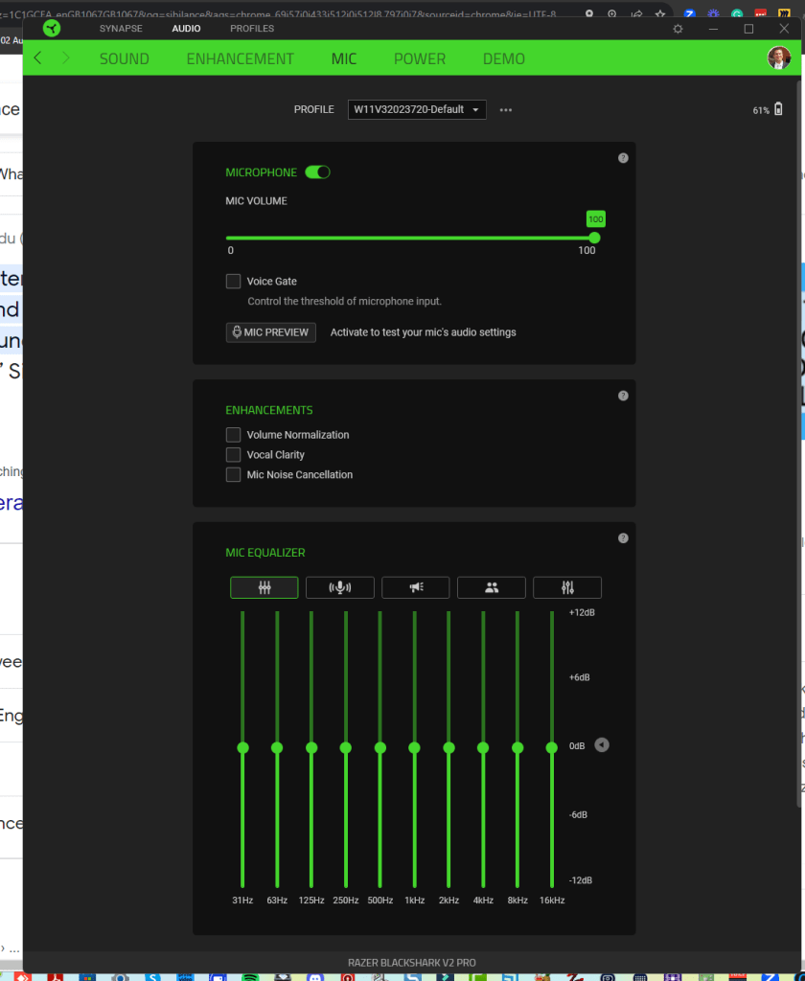The height and width of the screenshot is (981, 805).
Task: Open the SOUND section
Action: click(x=124, y=58)
